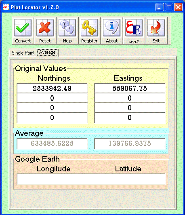This screenshot has height=215, width=185.
Task: Close the Plot Locator window
Action: coord(178,7)
